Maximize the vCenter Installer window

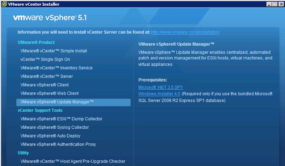tap(275, 4)
